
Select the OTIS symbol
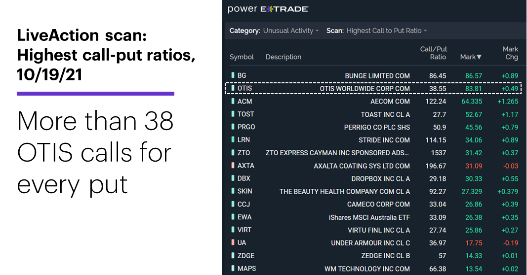[x=244, y=88]
